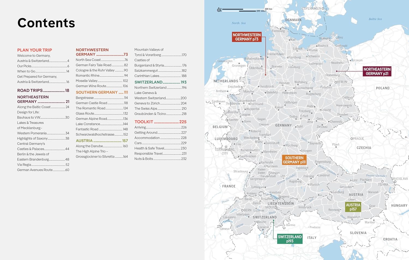
Task: Click the Berlin capital marker on the map
Action: tap(336, 82)
